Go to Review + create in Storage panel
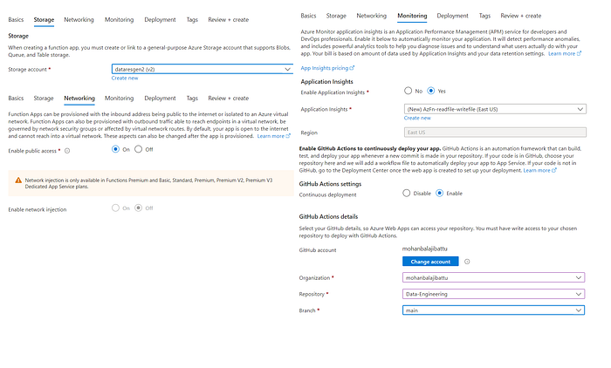Image resolution: width=611 pixels, height=368 pixels. pos(229,19)
